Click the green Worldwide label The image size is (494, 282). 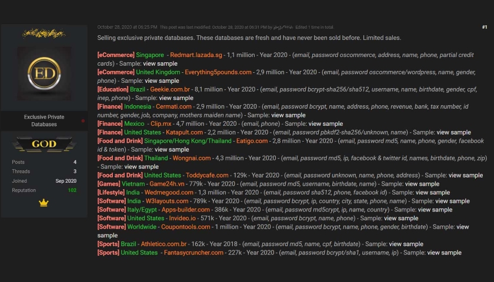(x=142, y=227)
